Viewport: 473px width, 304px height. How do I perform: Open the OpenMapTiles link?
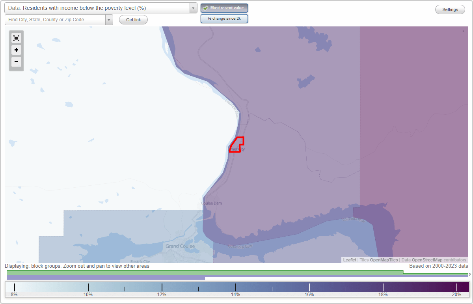[384, 260]
